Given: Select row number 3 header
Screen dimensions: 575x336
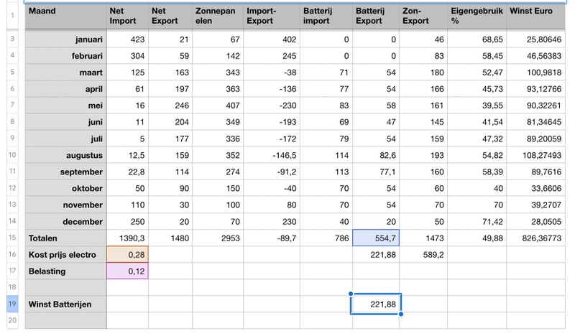Looking at the screenshot, I should pos(11,37).
